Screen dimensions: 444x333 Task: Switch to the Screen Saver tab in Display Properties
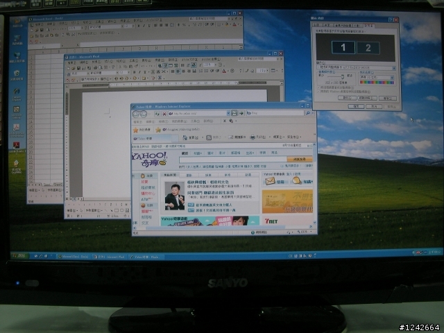pos(343,26)
